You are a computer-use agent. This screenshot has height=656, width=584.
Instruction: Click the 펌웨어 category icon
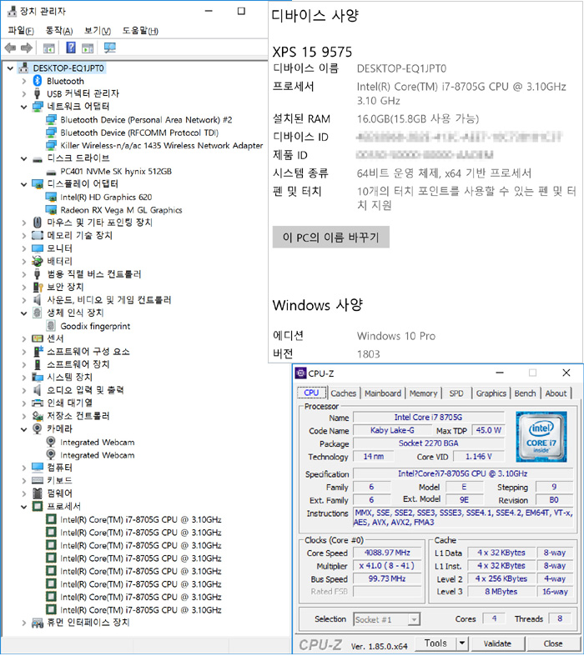(x=38, y=493)
